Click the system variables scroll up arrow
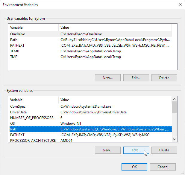Screen dimensions: 185x175 (x=175, y=99)
